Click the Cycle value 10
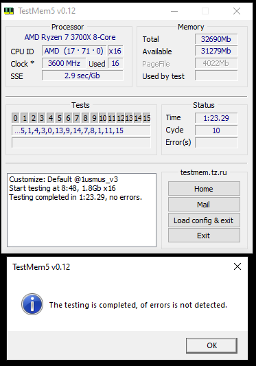This screenshot has width=256, height=366. pyautogui.click(x=216, y=130)
